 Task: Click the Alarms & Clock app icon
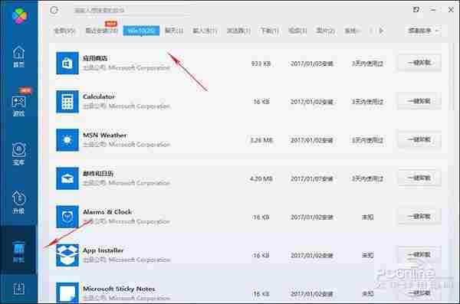point(67,217)
